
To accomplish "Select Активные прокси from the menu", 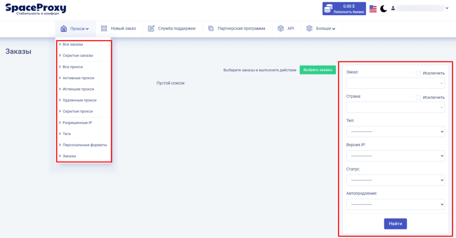I will (78, 78).
